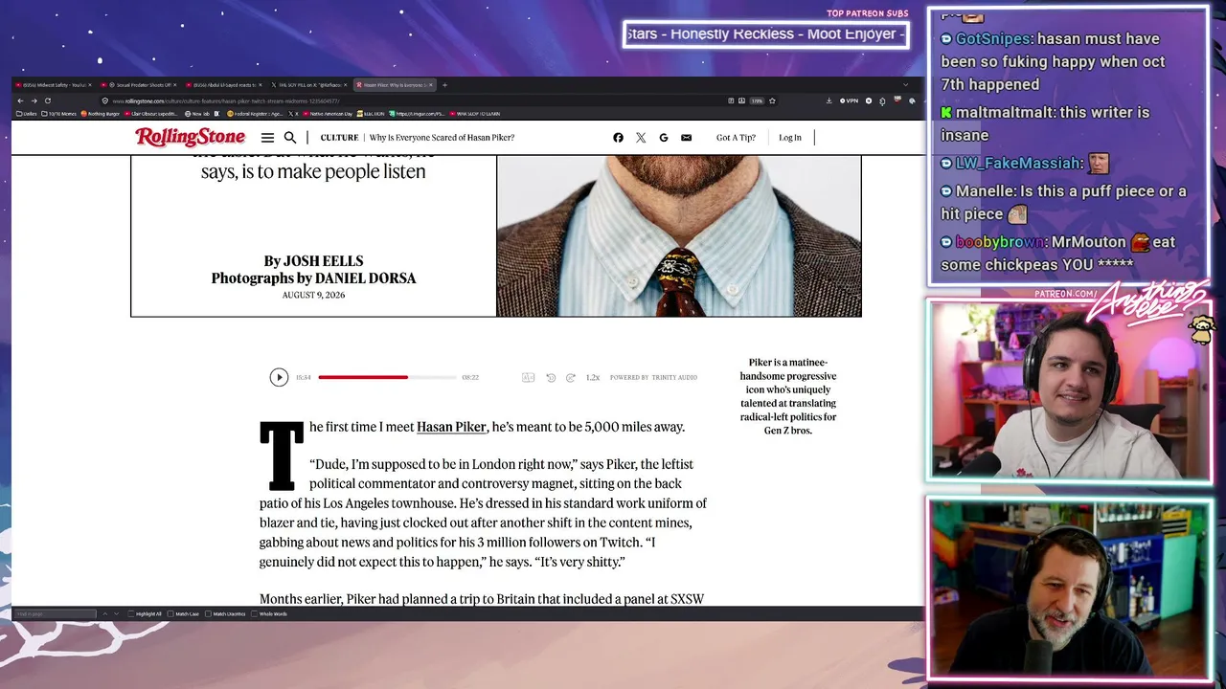Image resolution: width=1226 pixels, height=689 pixels.
Task: Open the browser downloads panel
Action: coord(829,100)
